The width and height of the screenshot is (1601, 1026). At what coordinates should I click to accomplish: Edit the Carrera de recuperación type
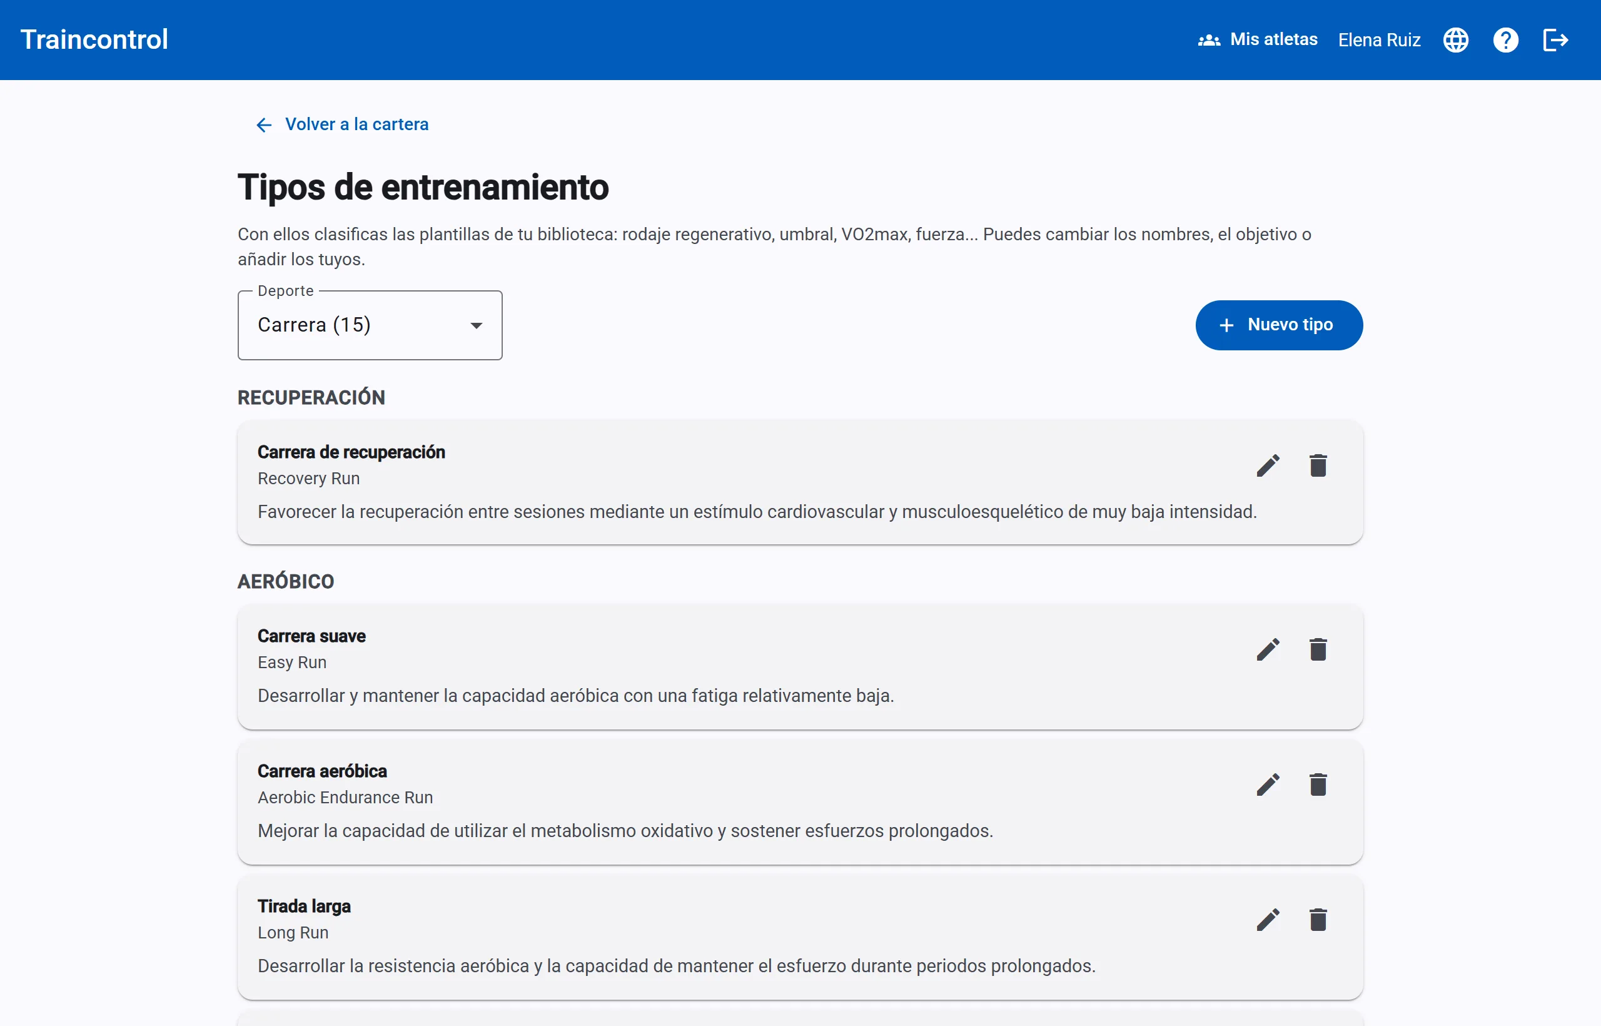point(1268,465)
